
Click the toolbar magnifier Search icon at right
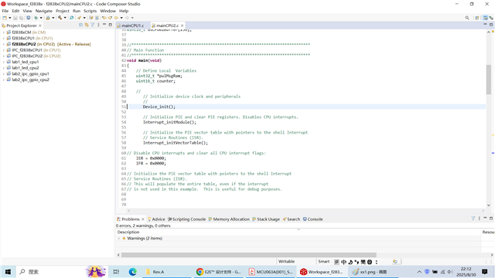click(x=467, y=18)
